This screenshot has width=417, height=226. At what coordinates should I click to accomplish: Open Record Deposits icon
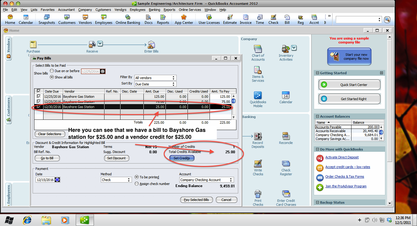[258, 140]
